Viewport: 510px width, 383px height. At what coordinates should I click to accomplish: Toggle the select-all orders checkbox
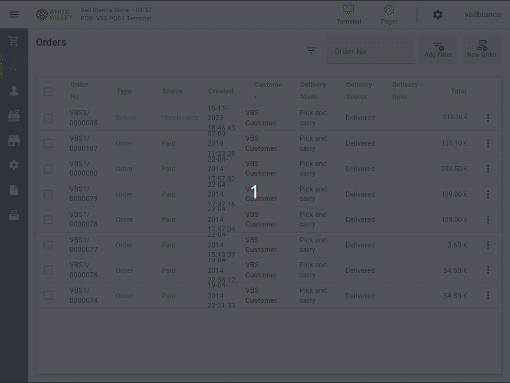point(48,92)
